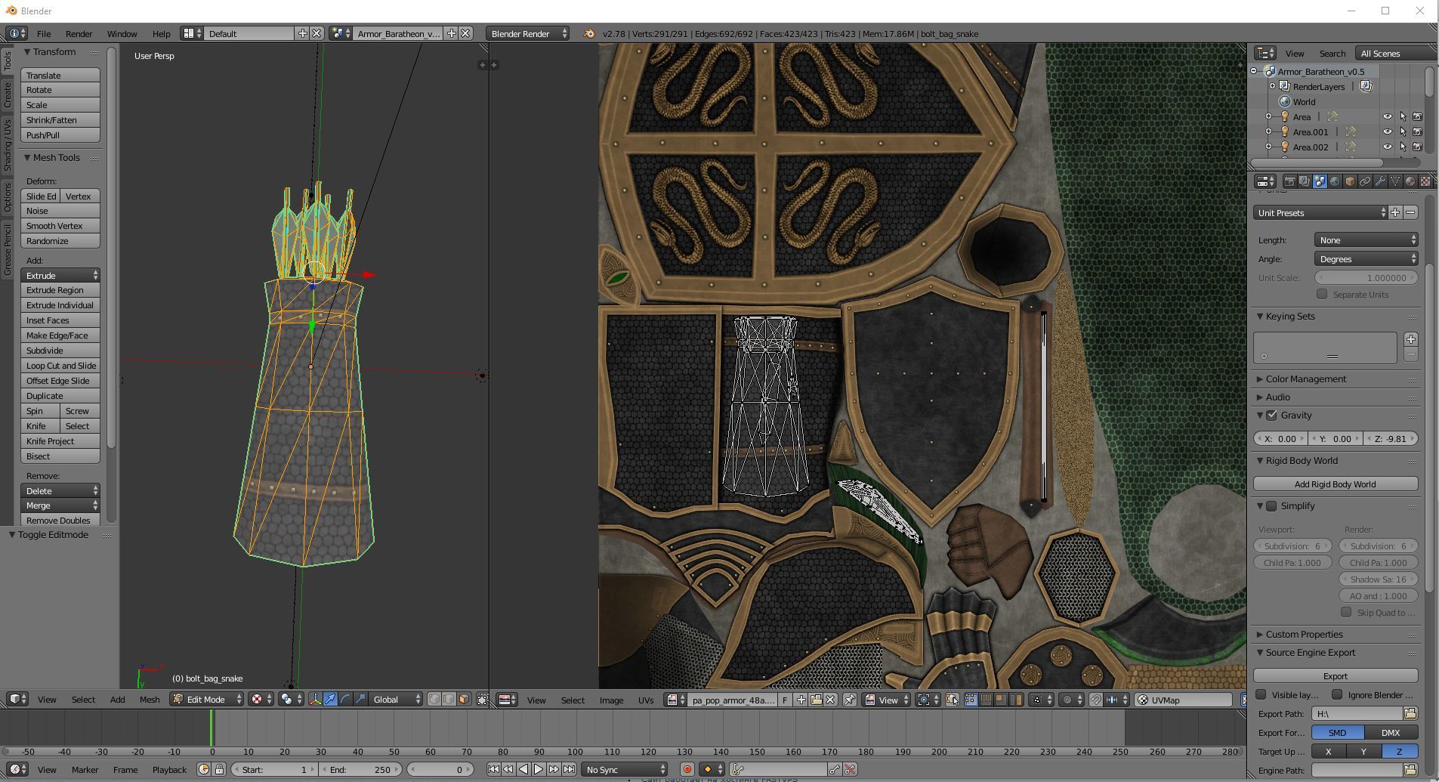
Task: Enable the Simplify checkbox
Action: 1272,505
